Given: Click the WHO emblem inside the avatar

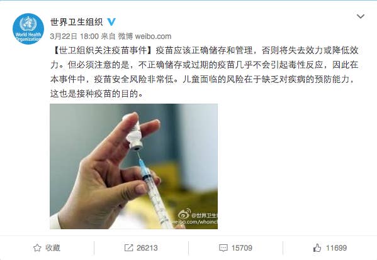Looking at the screenshot, I should [x=28, y=23].
